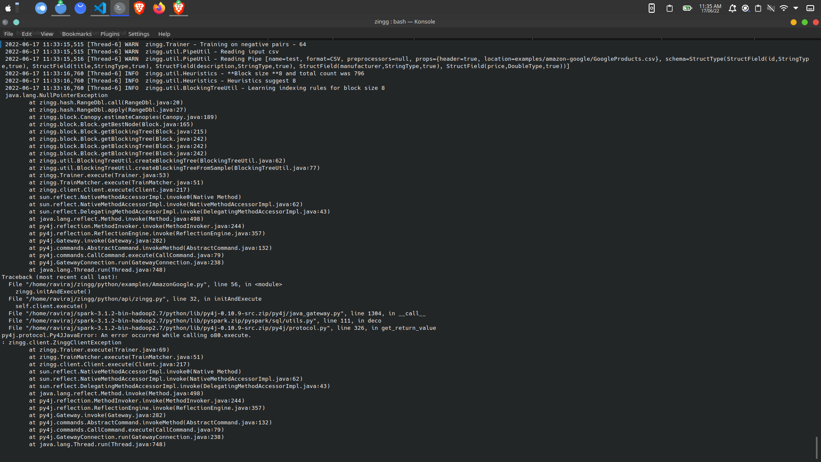821x462 pixels.
Task: Expand the system tray dropdown arrow
Action: 797,8
